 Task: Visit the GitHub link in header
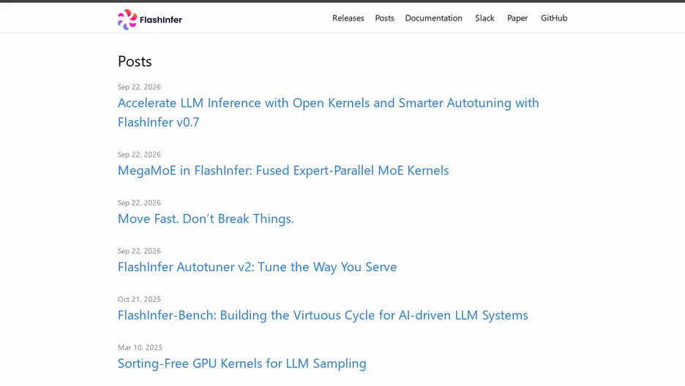click(554, 18)
